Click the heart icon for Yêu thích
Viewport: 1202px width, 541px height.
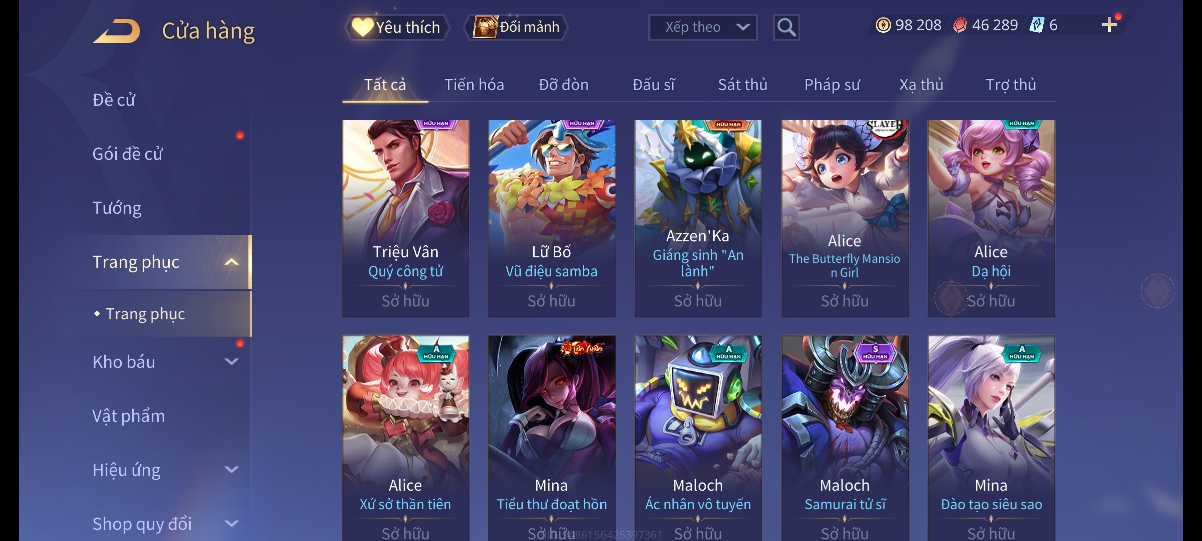pyautogui.click(x=362, y=27)
